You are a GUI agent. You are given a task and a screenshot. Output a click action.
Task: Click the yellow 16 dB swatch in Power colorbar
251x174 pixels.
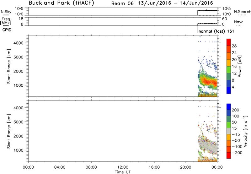pos(229,63)
